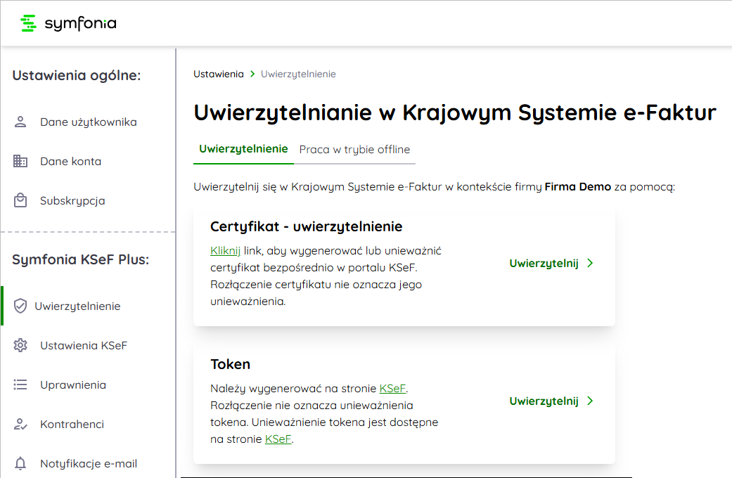The height and width of the screenshot is (478, 732).
Task: Click the building icon beside Dane konta
Action: point(20,161)
